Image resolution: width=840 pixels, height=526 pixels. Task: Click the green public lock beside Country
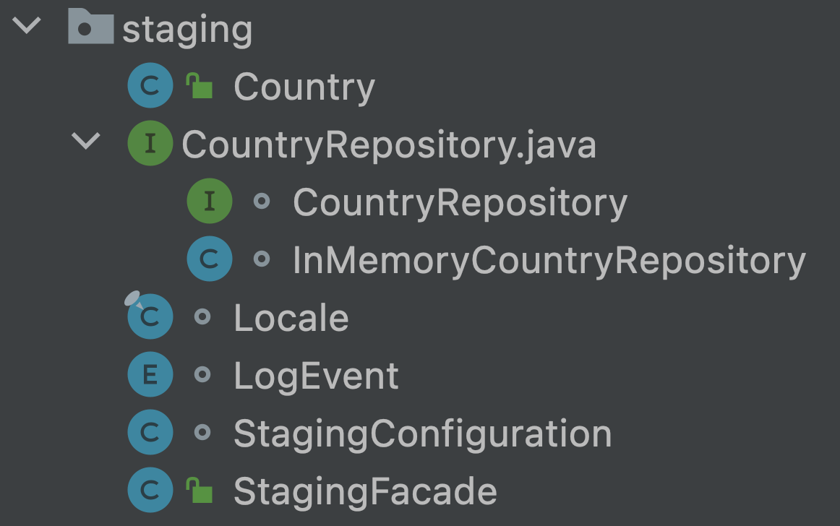(x=200, y=86)
